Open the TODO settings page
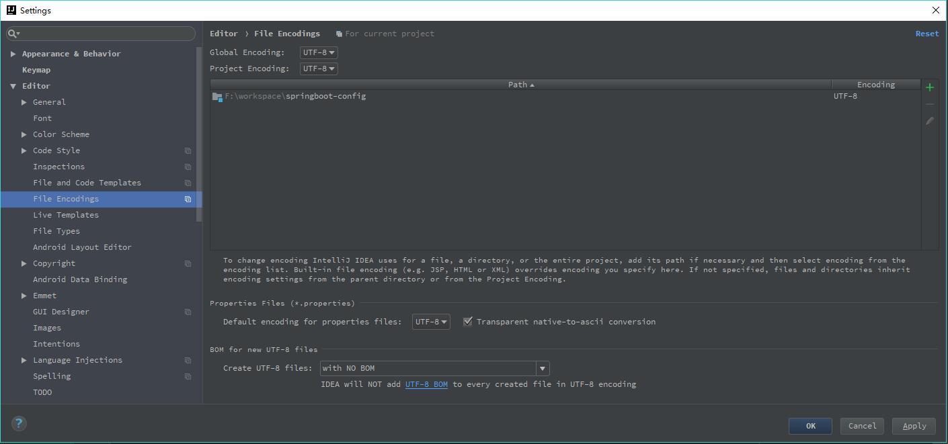The height and width of the screenshot is (444, 948). [x=42, y=392]
